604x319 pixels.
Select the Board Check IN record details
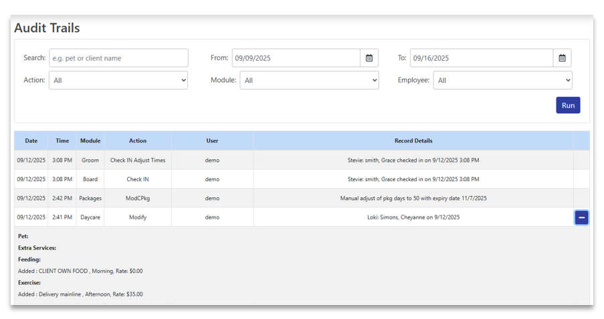point(413,179)
